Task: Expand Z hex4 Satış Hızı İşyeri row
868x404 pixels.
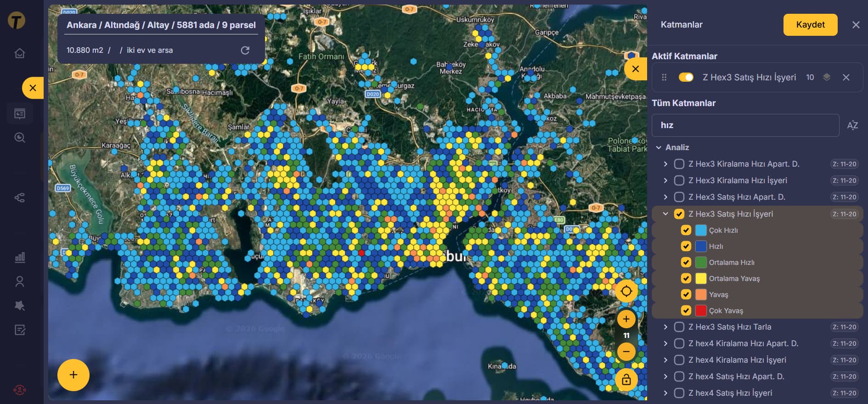Action: pyautogui.click(x=665, y=393)
